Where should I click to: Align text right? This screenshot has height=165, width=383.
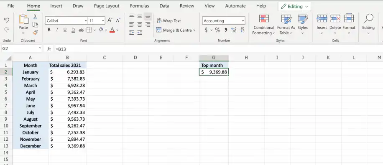pyautogui.click(x=148, y=24)
